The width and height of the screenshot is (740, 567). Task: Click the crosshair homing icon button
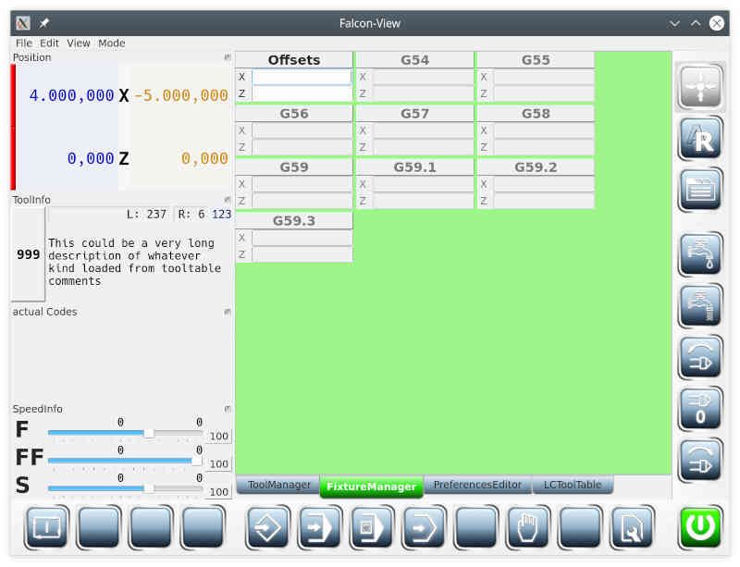pyautogui.click(x=700, y=87)
